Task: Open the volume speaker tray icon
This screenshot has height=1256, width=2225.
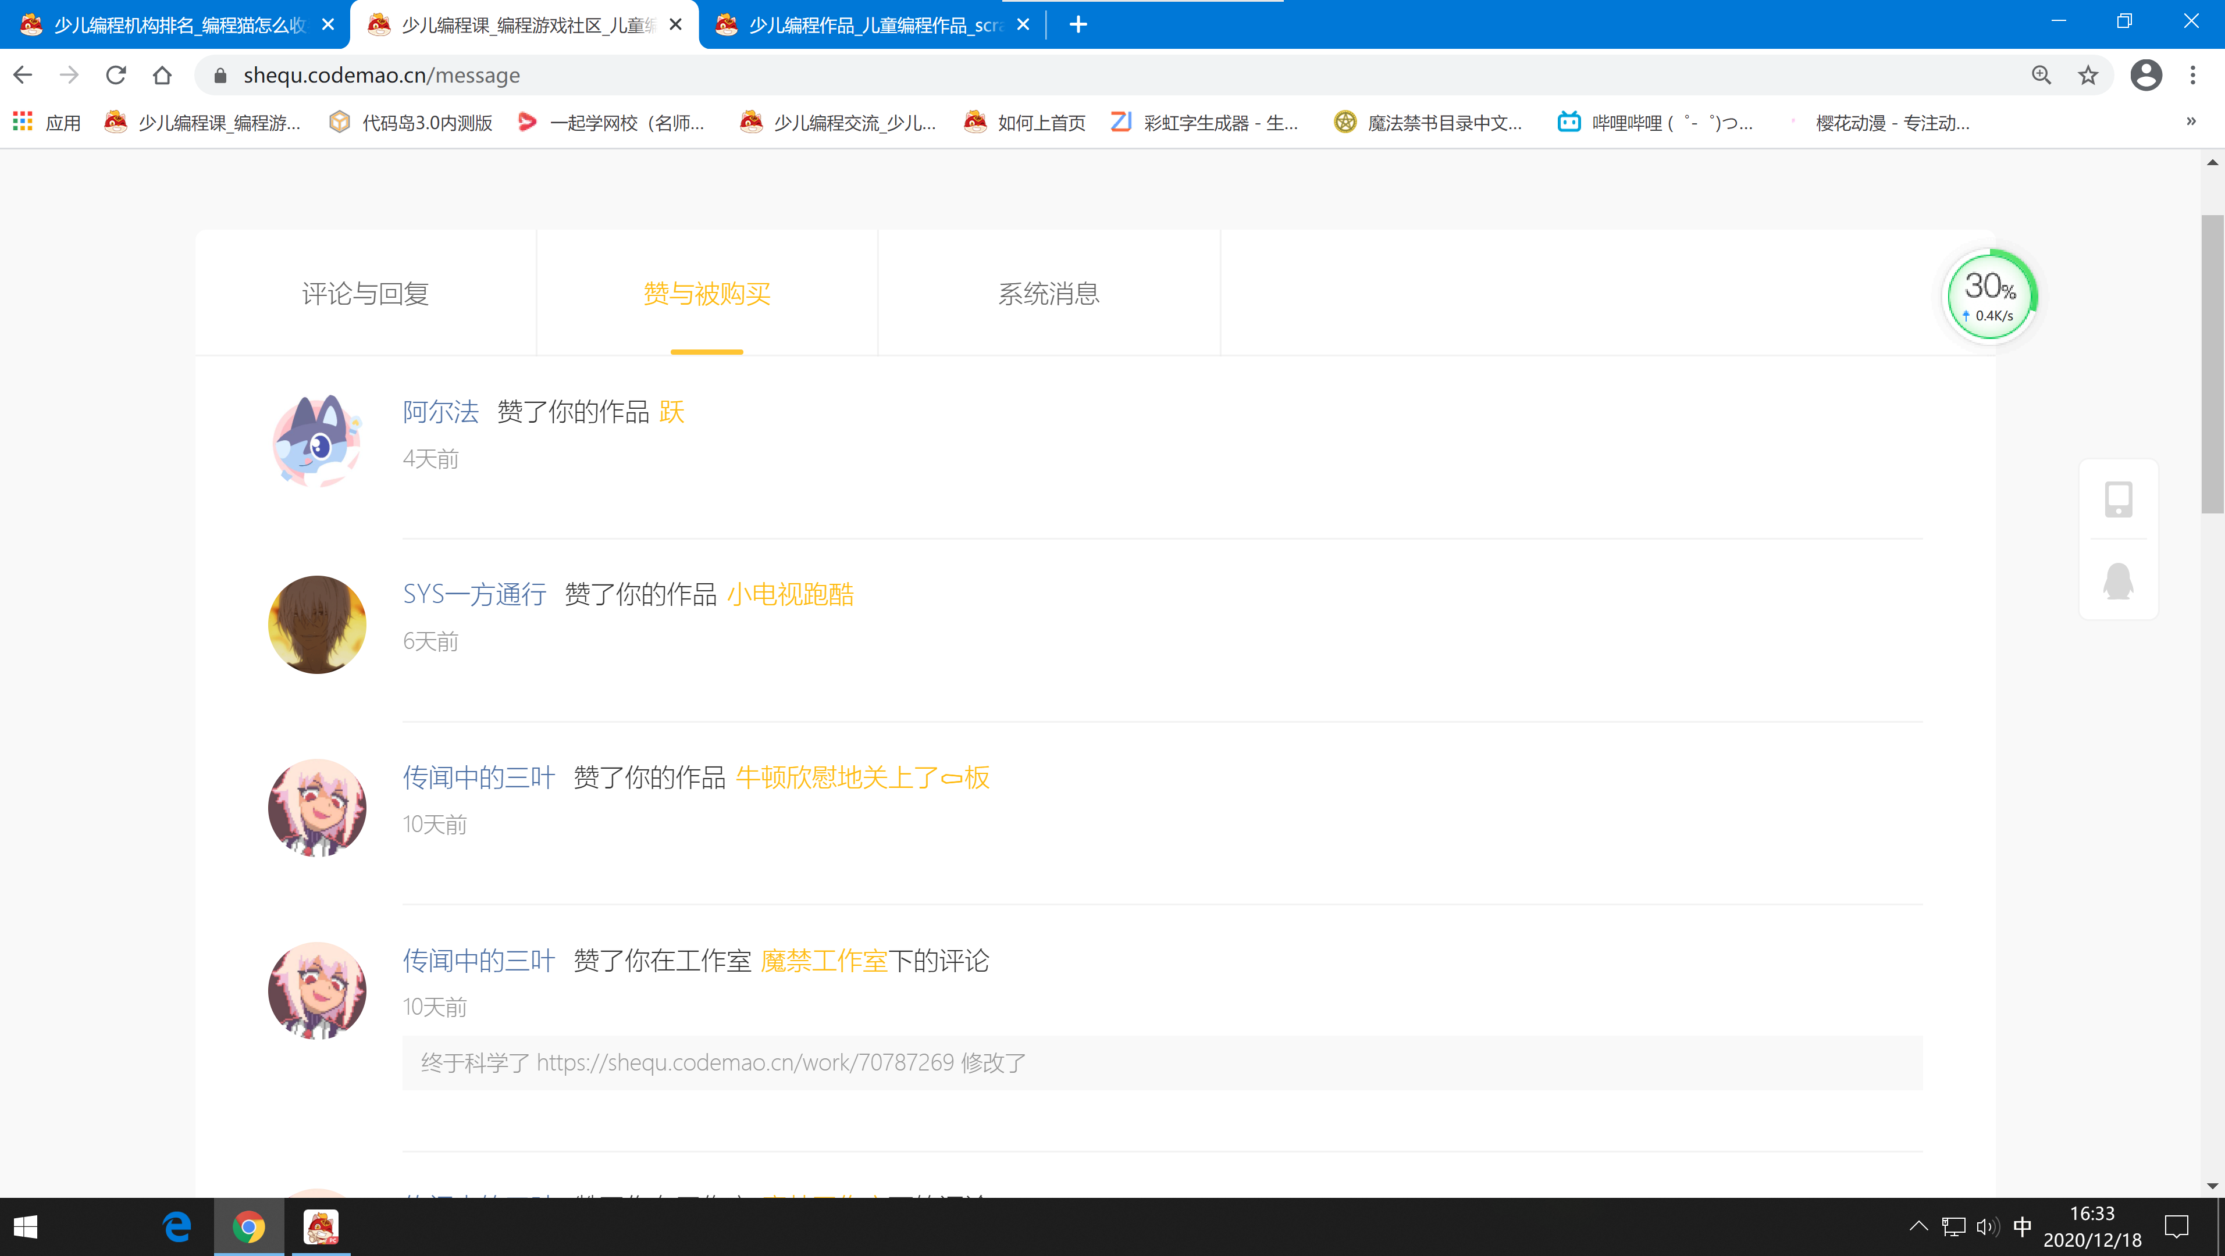Action: (1988, 1227)
